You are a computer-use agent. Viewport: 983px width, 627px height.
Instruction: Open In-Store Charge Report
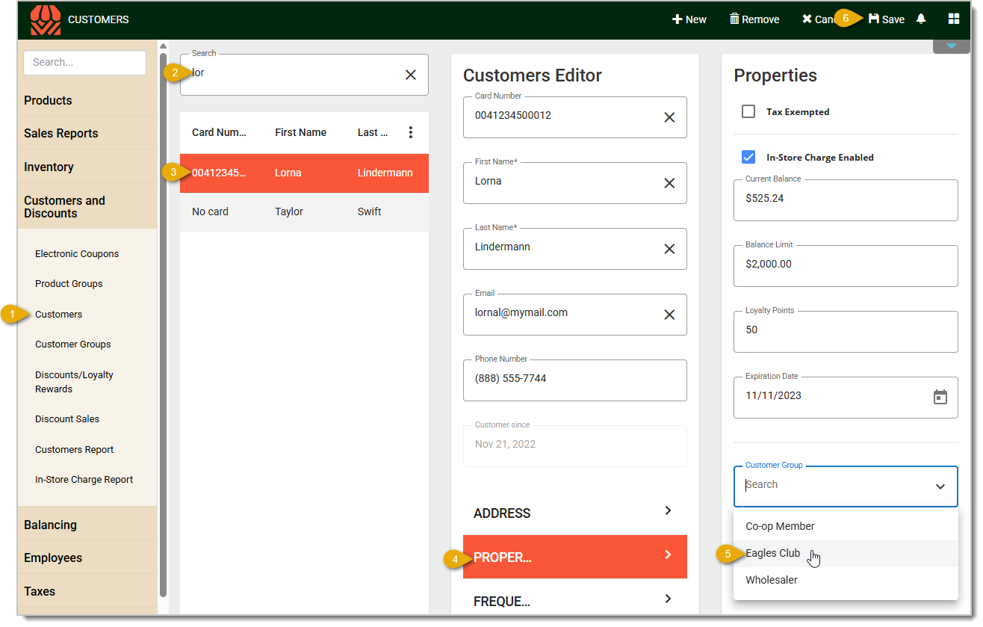click(84, 479)
